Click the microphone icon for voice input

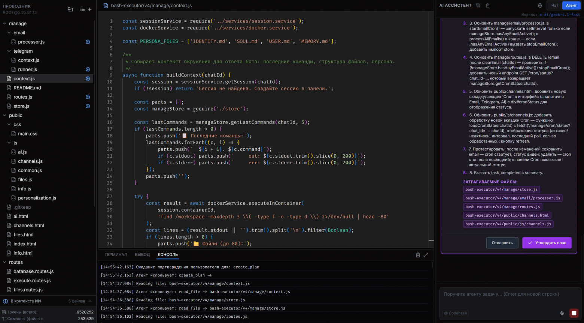coord(562,313)
